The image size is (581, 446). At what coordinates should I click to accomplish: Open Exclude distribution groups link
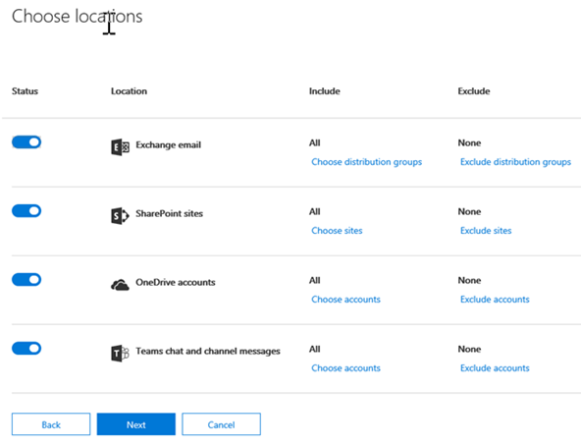pyautogui.click(x=515, y=162)
